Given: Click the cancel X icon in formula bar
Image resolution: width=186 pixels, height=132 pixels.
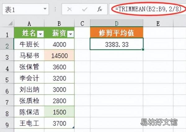Looking at the screenshot, I should click(69, 9).
